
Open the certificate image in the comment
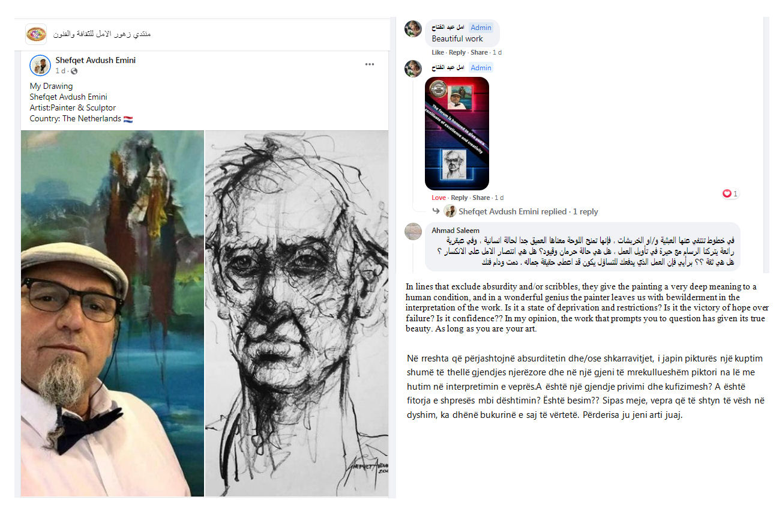[457, 133]
